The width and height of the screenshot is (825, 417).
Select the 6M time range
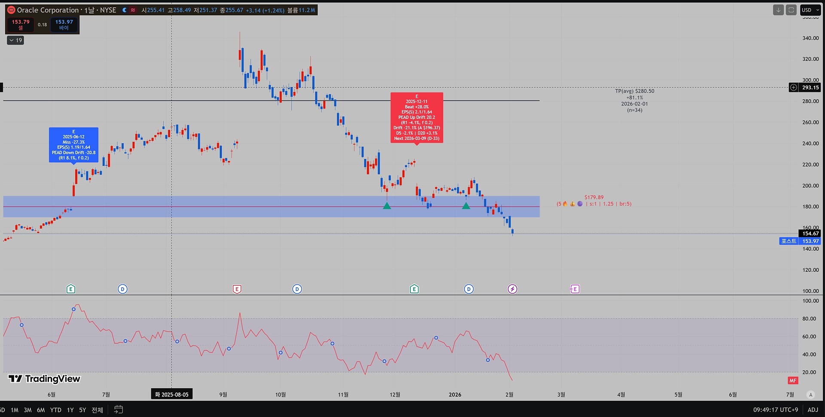coord(41,410)
